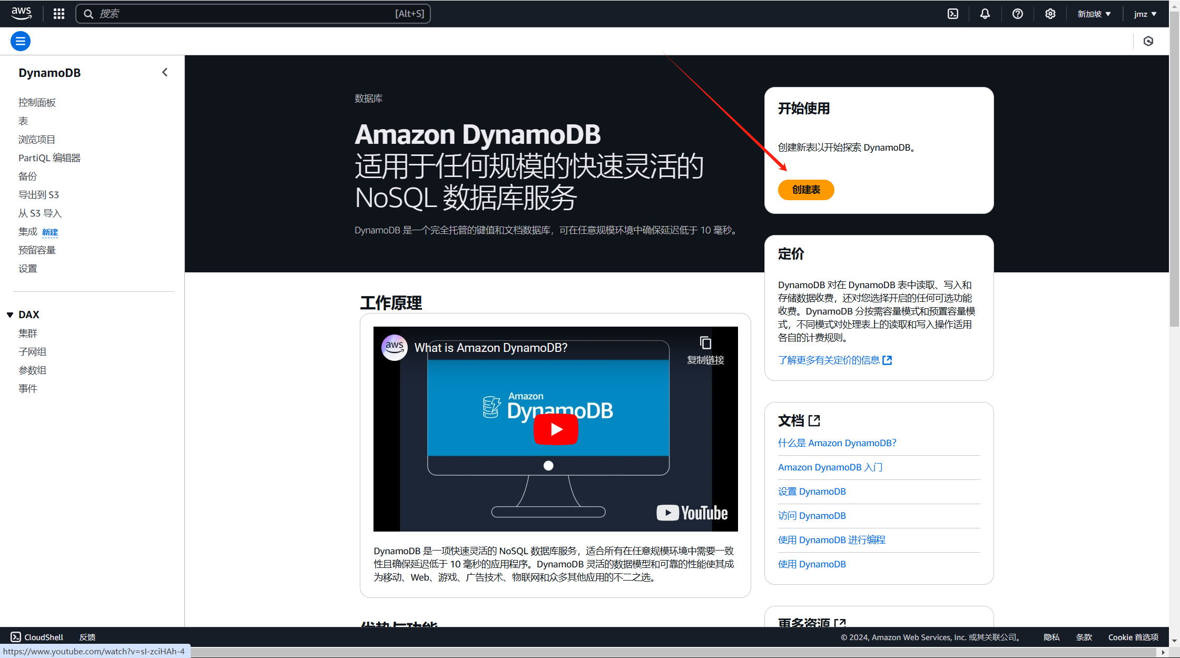
Task: Click the DynamoDB heading in sidebar
Action: click(x=50, y=73)
